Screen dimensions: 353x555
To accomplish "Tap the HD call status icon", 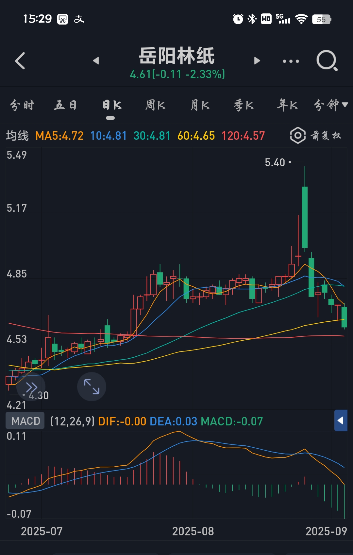I will [x=266, y=19].
